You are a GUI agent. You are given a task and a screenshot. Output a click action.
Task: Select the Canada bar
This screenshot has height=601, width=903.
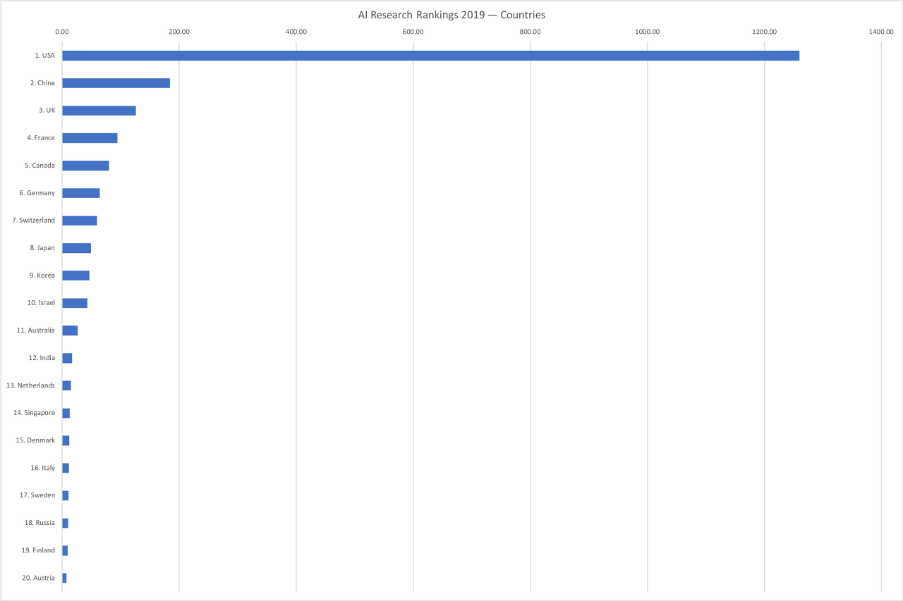click(x=85, y=166)
